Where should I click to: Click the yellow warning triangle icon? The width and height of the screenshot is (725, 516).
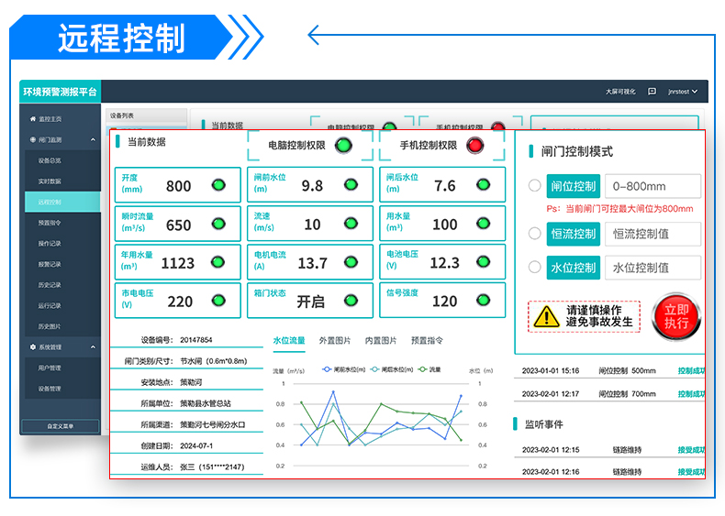[x=547, y=316]
